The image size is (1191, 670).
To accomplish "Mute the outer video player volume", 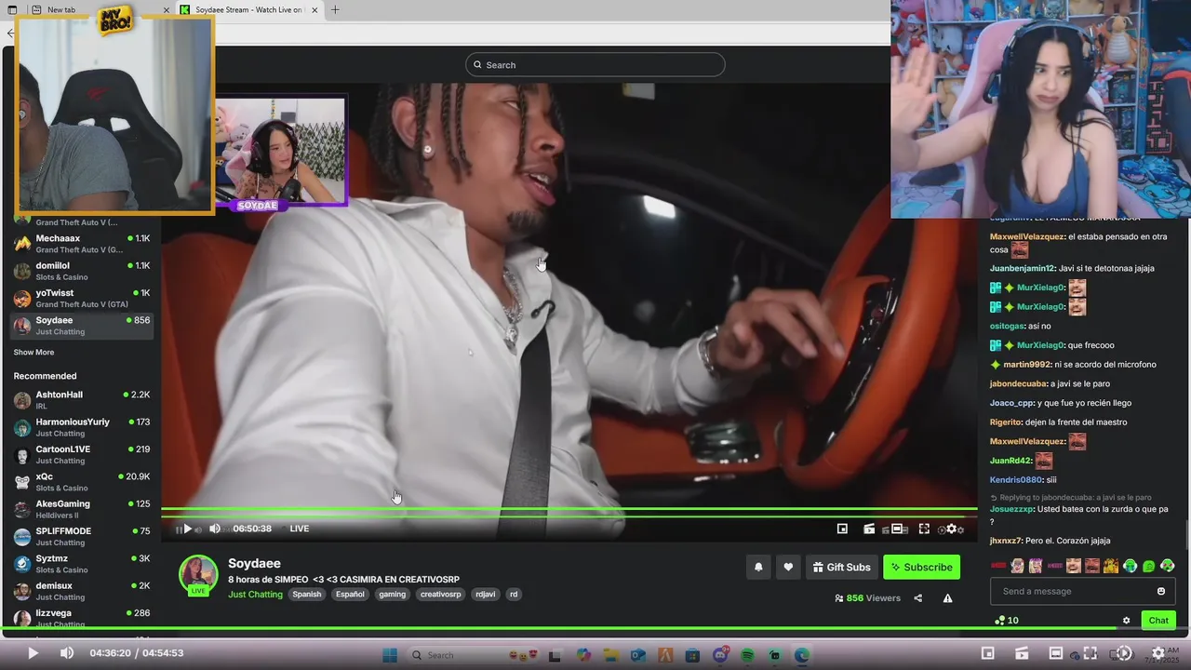I will coord(67,653).
